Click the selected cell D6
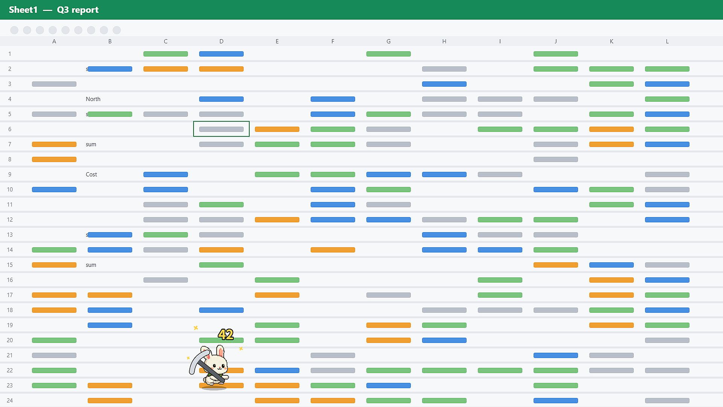723x407 pixels. (221, 129)
